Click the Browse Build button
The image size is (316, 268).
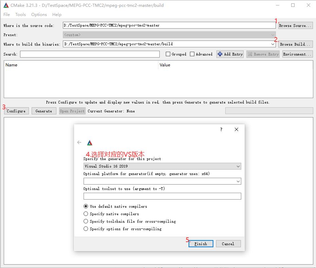pos(296,44)
